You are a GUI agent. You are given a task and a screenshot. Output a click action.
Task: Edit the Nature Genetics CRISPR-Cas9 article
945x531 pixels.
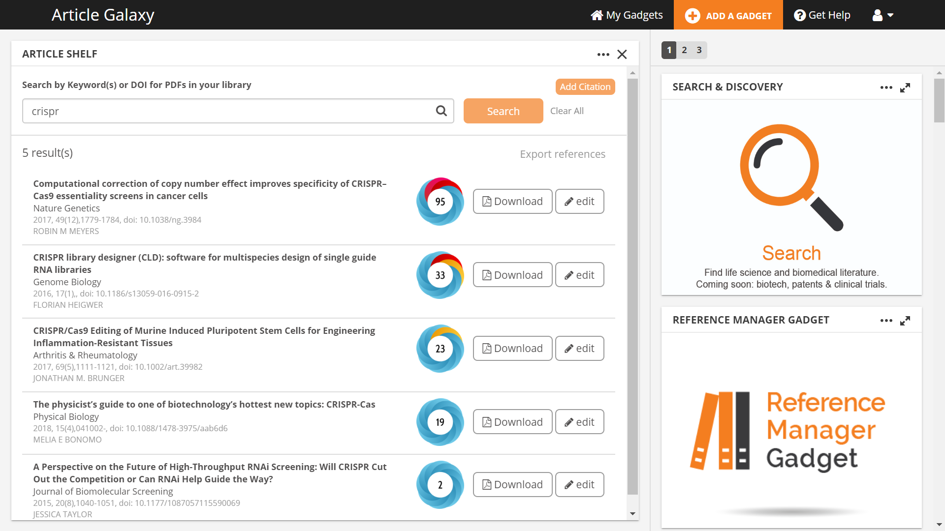pos(579,202)
